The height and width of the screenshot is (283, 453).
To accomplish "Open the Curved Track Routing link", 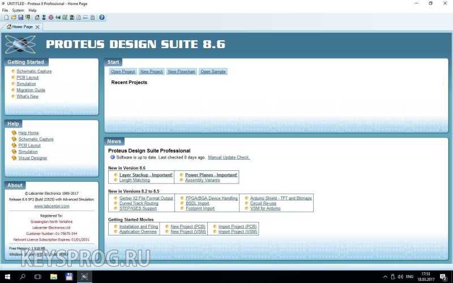I will pyautogui.click(x=139, y=204).
